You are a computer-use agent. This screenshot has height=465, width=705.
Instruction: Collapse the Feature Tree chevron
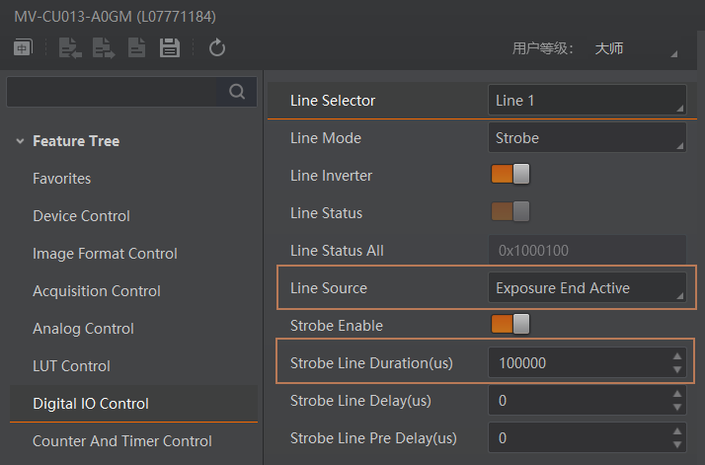tap(20, 141)
